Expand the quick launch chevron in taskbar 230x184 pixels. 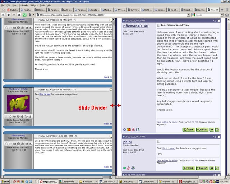click(36, 181)
